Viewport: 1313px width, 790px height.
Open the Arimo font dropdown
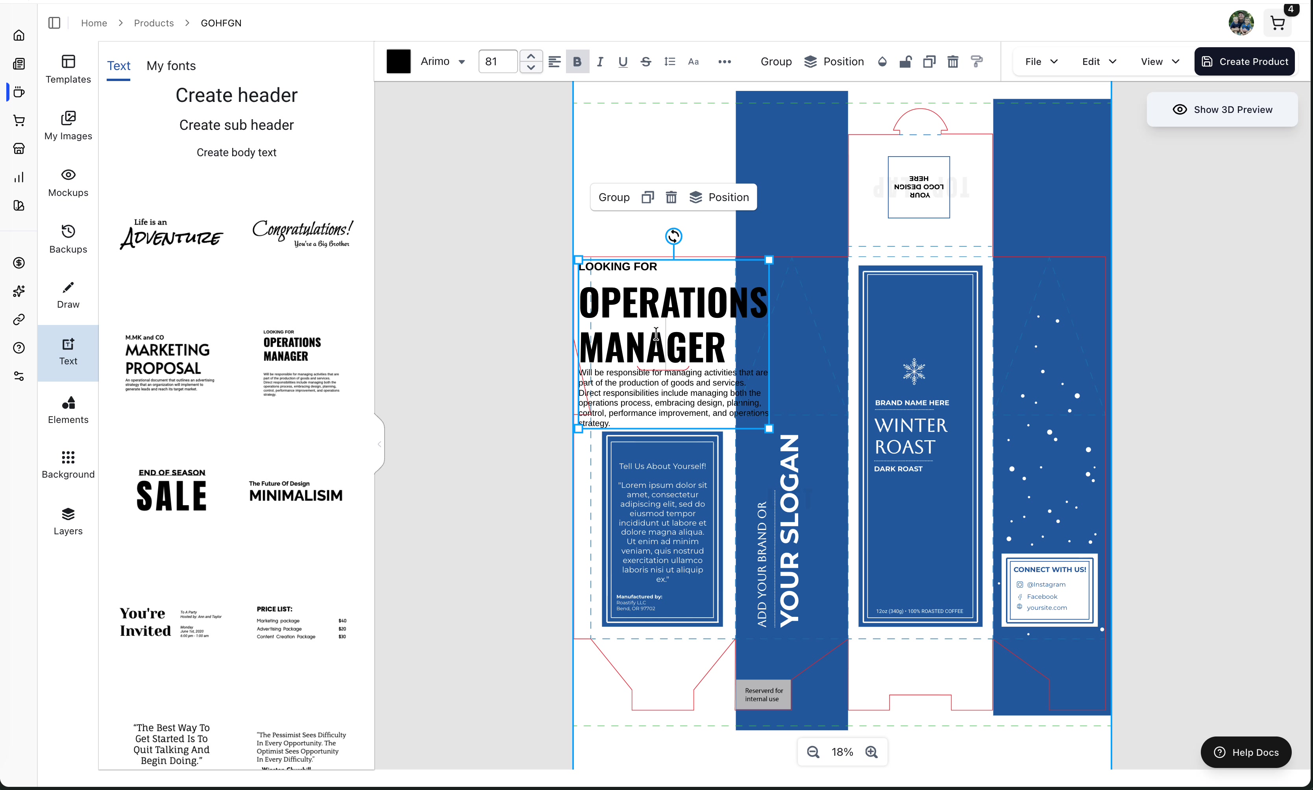442,62
